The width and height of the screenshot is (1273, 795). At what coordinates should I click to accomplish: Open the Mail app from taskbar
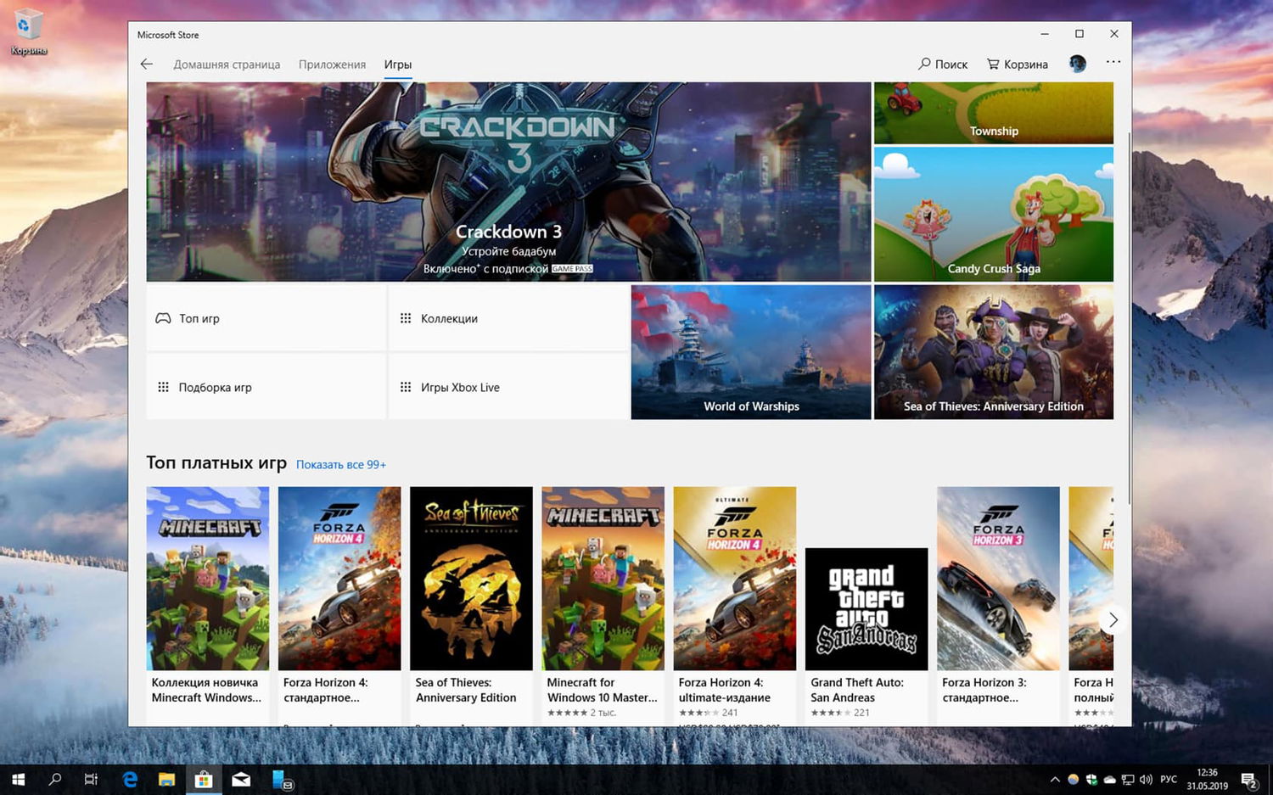[x=241, y=779]
